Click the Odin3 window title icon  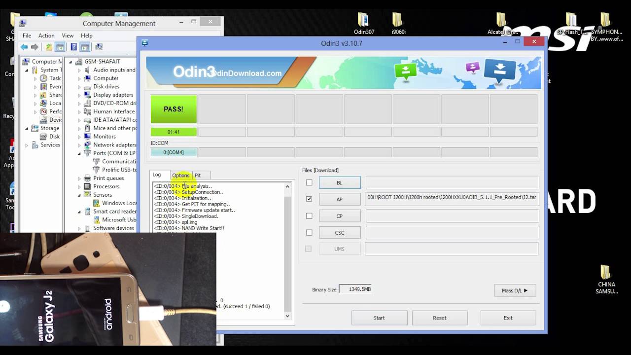point(144,43)
